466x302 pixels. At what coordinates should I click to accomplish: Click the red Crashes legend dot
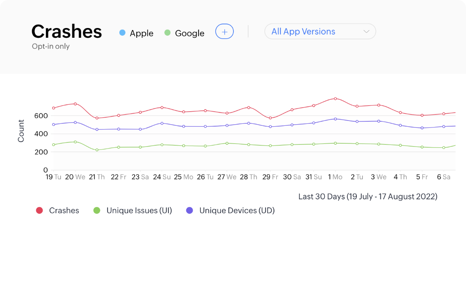click(39, 210)
